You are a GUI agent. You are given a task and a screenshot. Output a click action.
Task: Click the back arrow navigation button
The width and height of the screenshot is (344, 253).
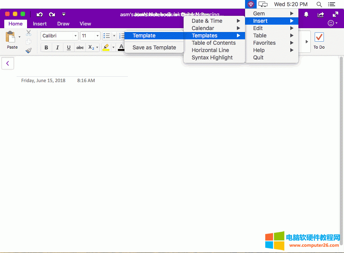click(8, 63)
